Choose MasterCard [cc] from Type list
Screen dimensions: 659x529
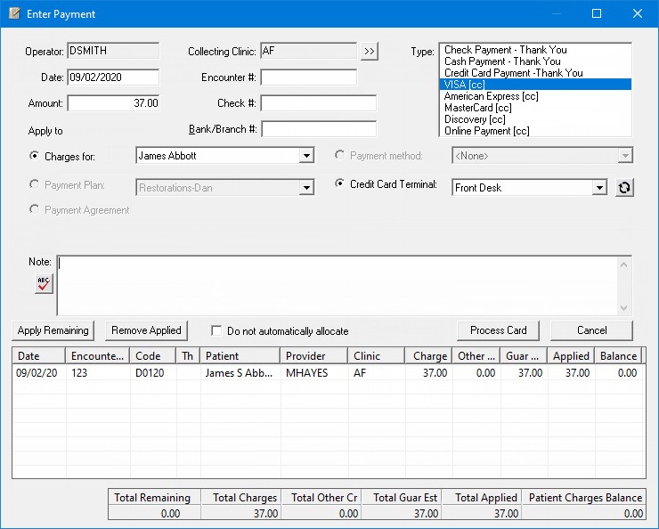click(x=477, y=108)
